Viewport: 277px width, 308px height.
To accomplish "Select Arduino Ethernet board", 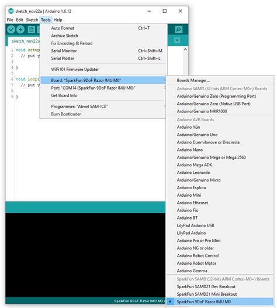I will (220, 203).
